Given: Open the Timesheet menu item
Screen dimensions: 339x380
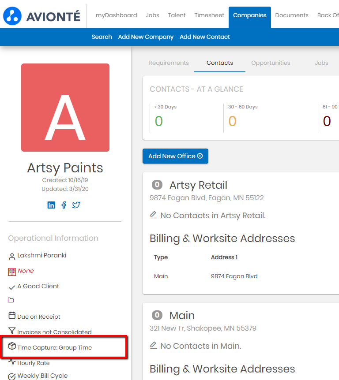Looking at the screenshot, I should [x=209, y=15].
